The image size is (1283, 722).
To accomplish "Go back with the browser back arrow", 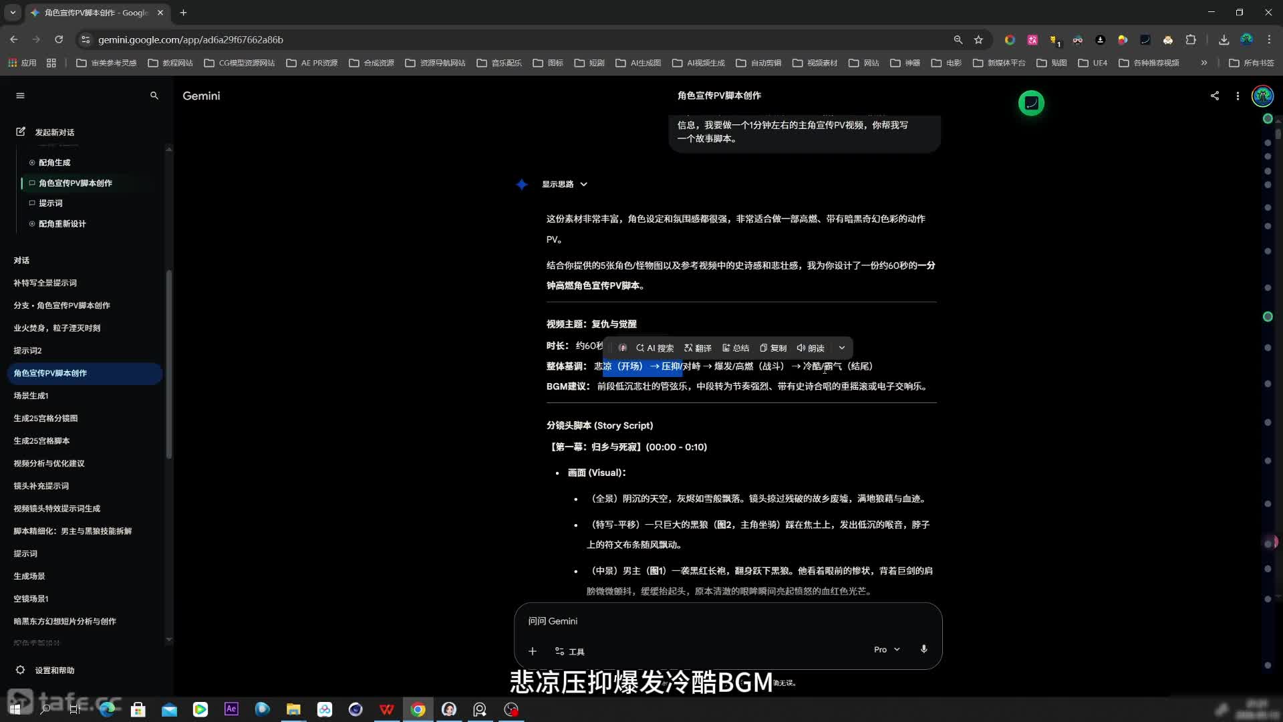I will click(14, 39).
